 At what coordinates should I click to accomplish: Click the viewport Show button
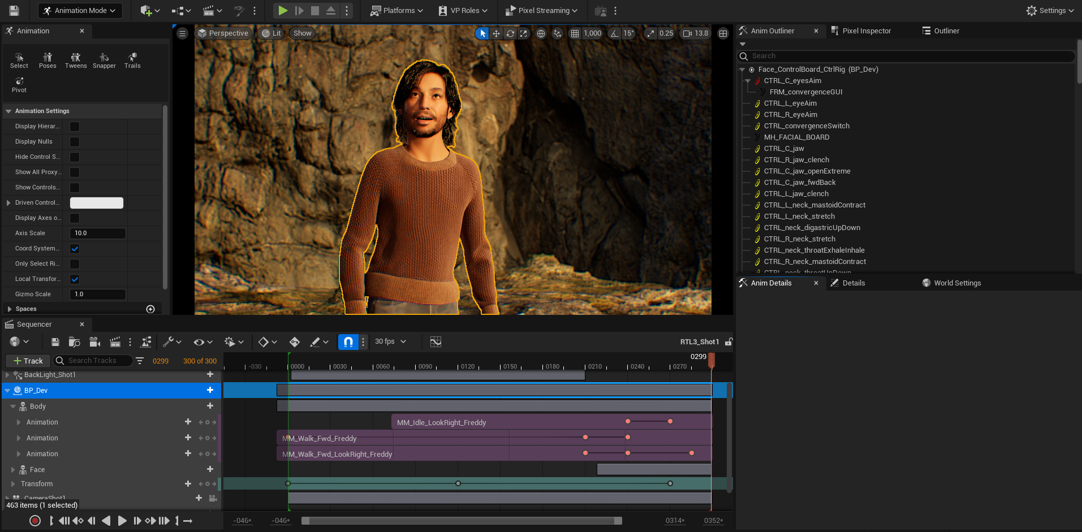tap(303, 33)
